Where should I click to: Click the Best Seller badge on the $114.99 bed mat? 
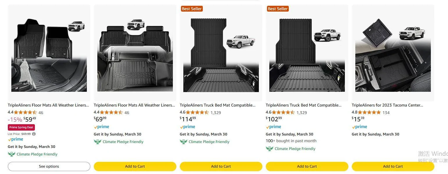(191, 9)
